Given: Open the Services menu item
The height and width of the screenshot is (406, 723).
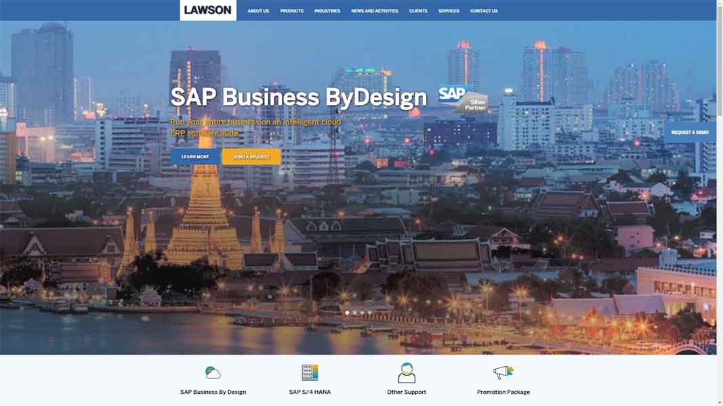Looking at the screenshot, I should 449,11.
